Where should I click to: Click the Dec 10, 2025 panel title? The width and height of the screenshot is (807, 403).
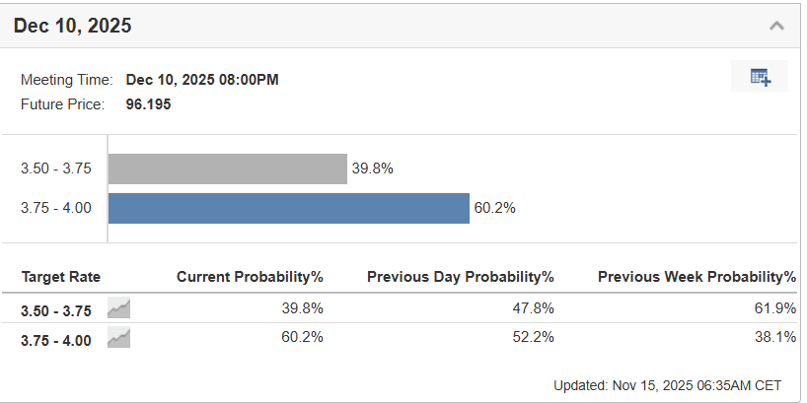point(73,27)
